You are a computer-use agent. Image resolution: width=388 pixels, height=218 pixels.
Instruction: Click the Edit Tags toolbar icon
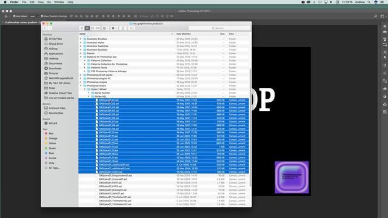(x=132, y=28)
